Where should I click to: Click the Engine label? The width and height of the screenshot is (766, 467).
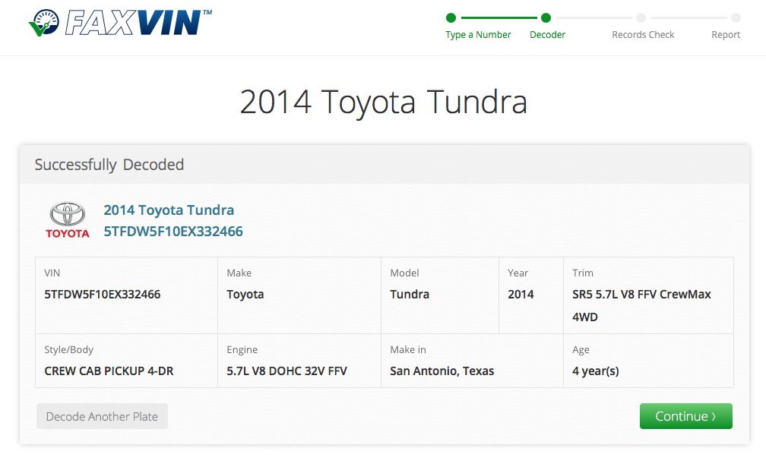point(242,350)
